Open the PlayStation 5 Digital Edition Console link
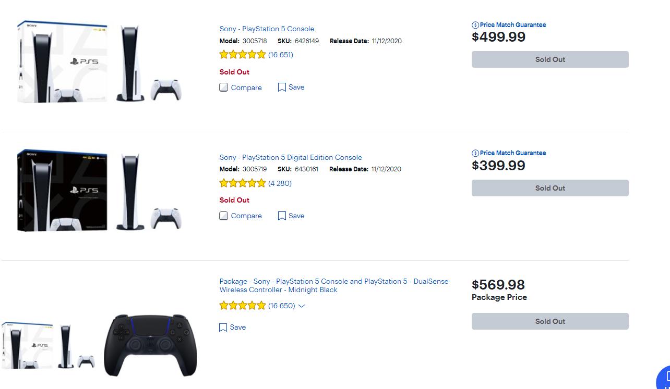Image resolution: width=670 pixels, height=389 pixels. tap(291, 157)
